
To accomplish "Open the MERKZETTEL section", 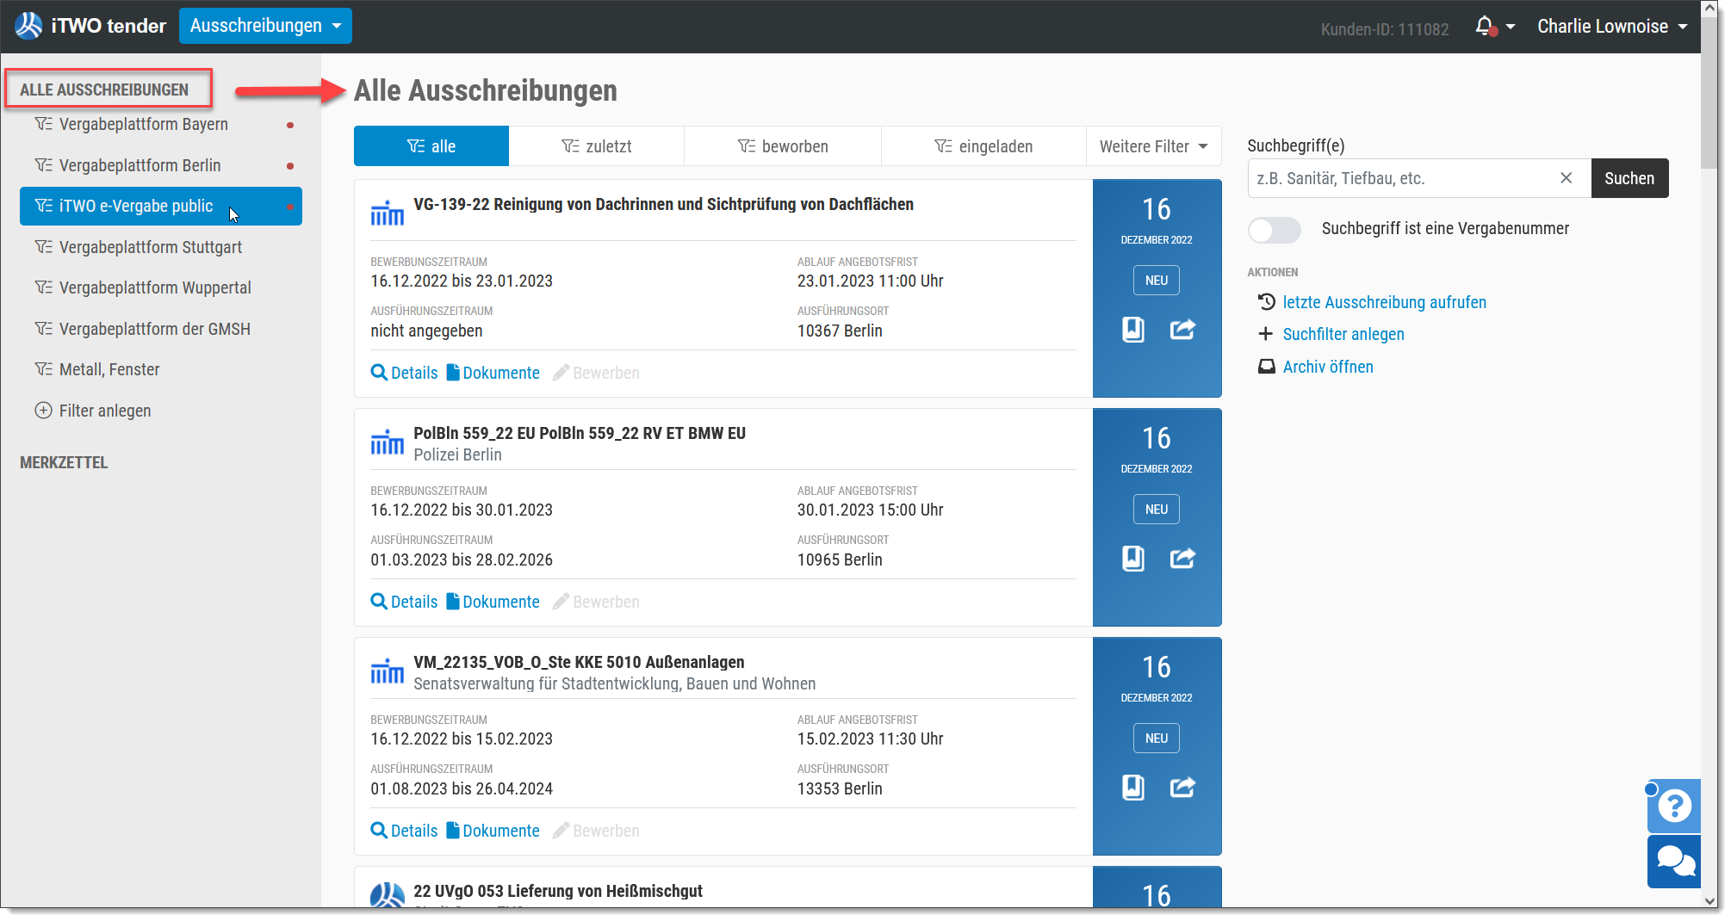I will (64, 462).
